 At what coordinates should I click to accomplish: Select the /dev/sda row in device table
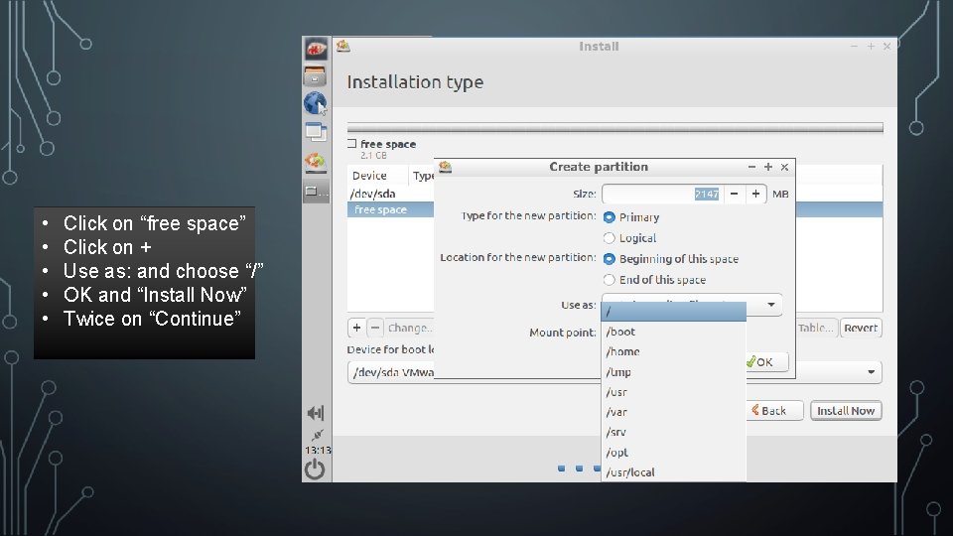coord(390,194)
